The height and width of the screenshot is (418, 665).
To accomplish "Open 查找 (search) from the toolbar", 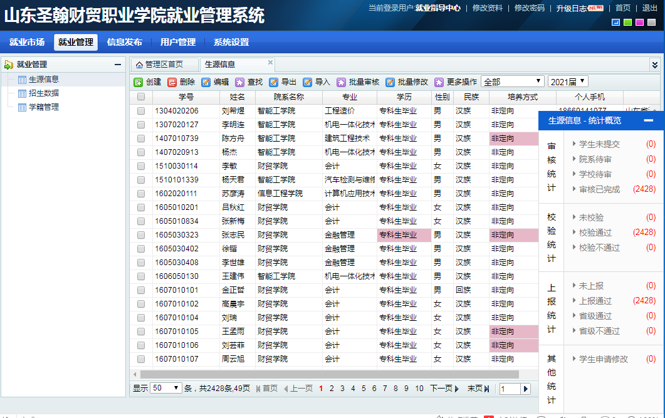I will (240, 82).
